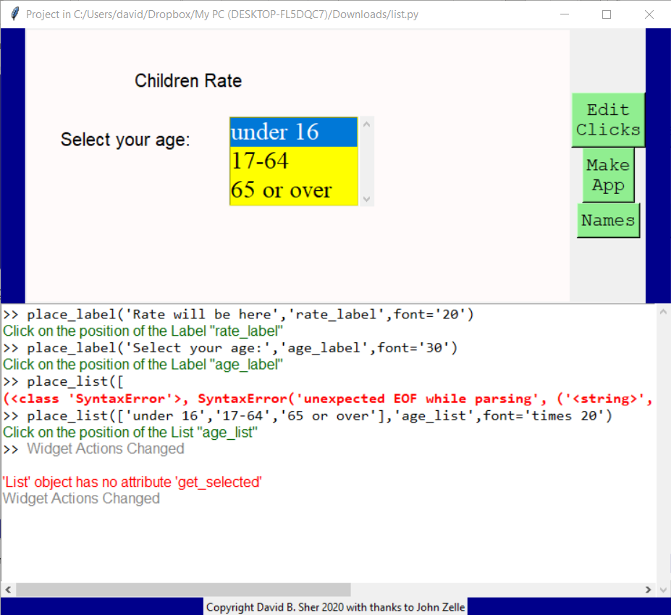Click the copyright David B. Sher notice
The height and width of the screenshot is (615, 671).
(x=336, y=607)
